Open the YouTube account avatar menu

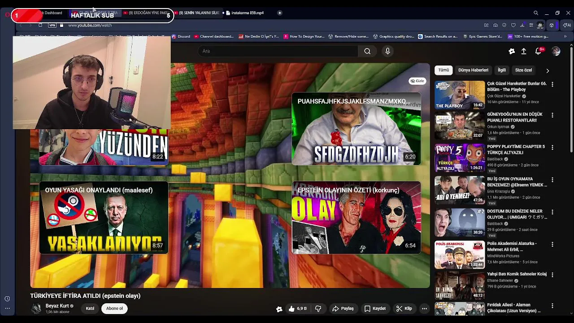556,51
